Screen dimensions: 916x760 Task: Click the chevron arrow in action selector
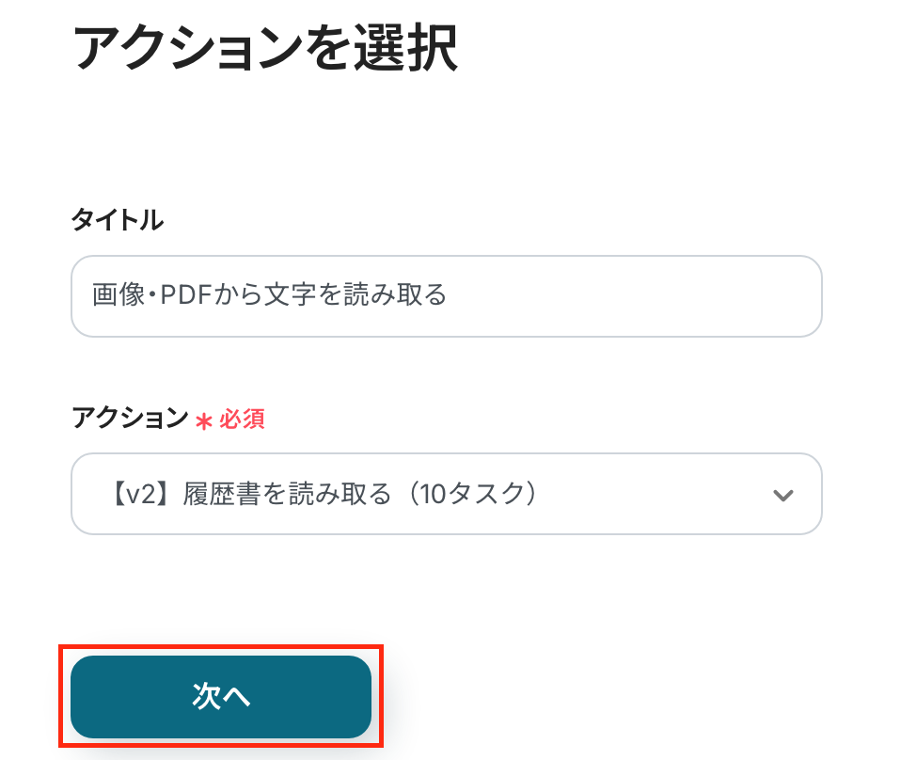pos(782,495)
